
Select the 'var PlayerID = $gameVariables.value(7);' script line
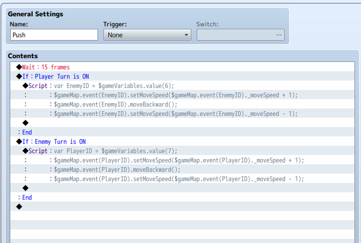[182, 151]
